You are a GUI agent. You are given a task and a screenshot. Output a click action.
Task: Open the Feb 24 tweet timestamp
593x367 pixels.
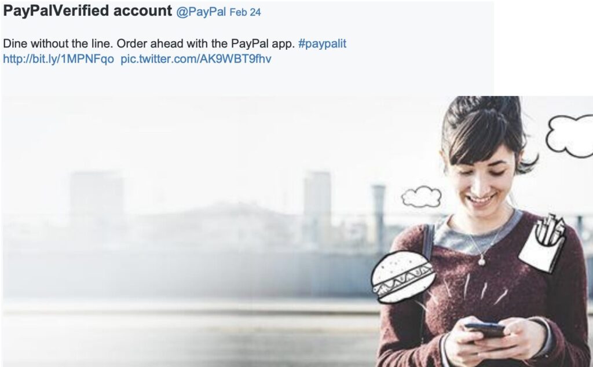[245, 12]
